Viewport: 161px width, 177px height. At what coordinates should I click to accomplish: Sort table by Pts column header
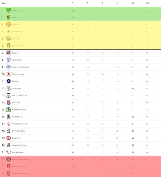click(148, 3)
